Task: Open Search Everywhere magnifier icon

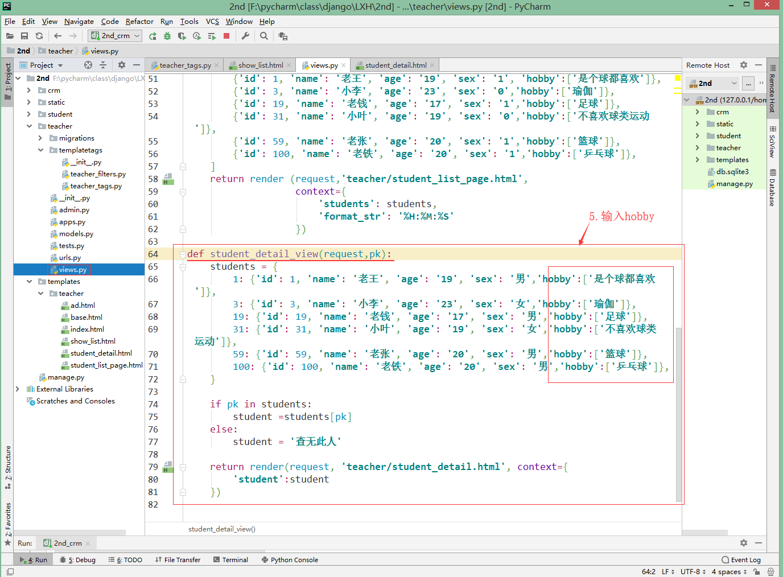Action: 264,36
